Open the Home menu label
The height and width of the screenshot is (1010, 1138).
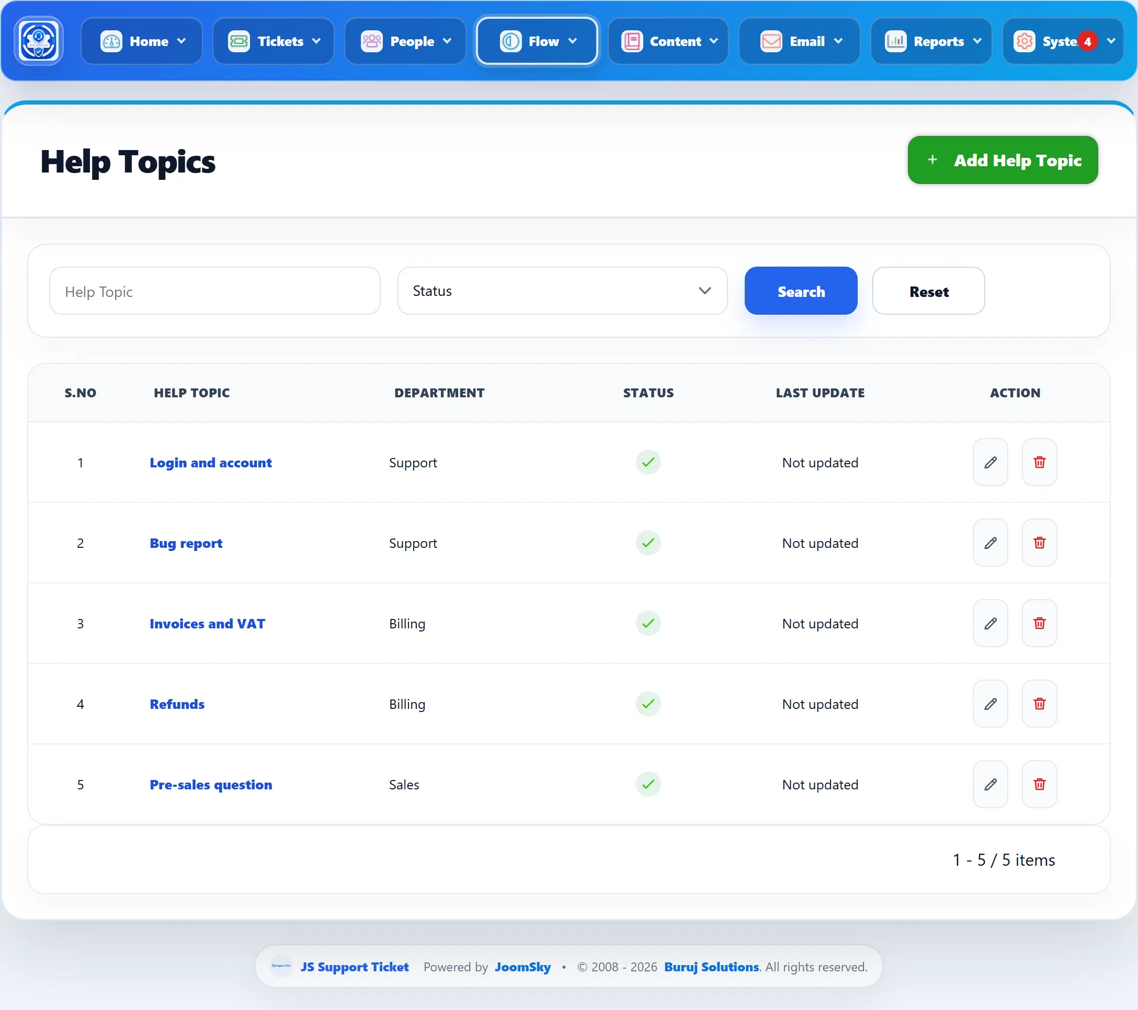[x=149, y=41]
